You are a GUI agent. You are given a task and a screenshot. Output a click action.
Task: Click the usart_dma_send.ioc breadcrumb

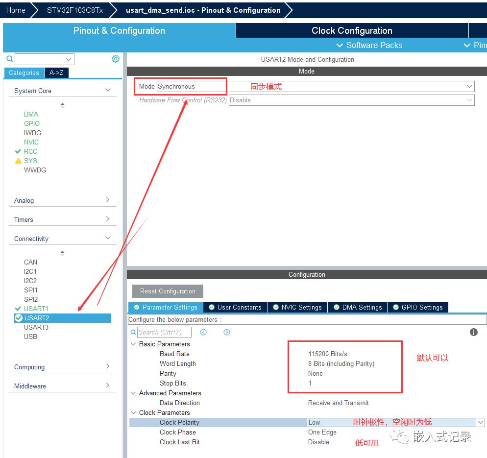(x=203, y=10)
